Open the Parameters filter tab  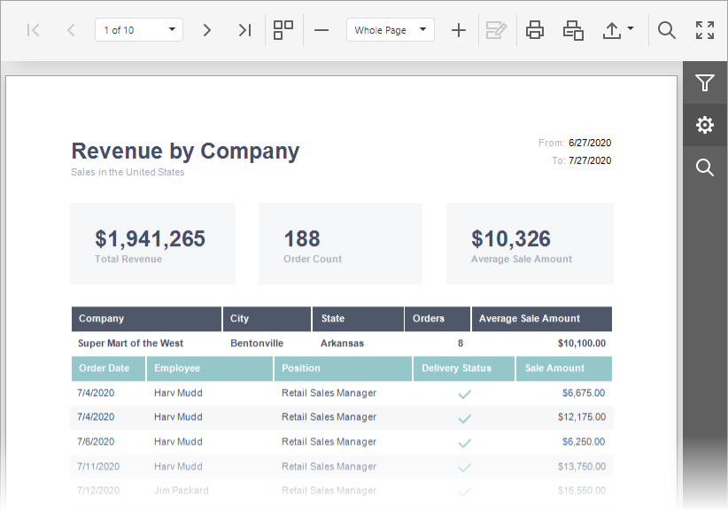[705, 83]
